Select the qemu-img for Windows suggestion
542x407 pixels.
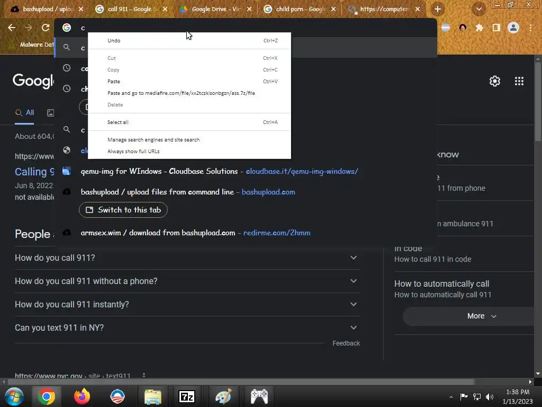pyautogui.click(x=246, y=171)
